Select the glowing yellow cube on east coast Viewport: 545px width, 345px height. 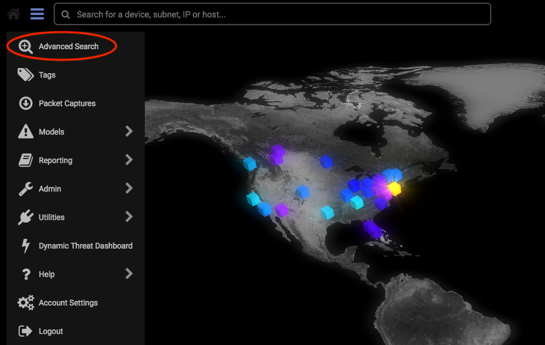(x=394, y=188)
